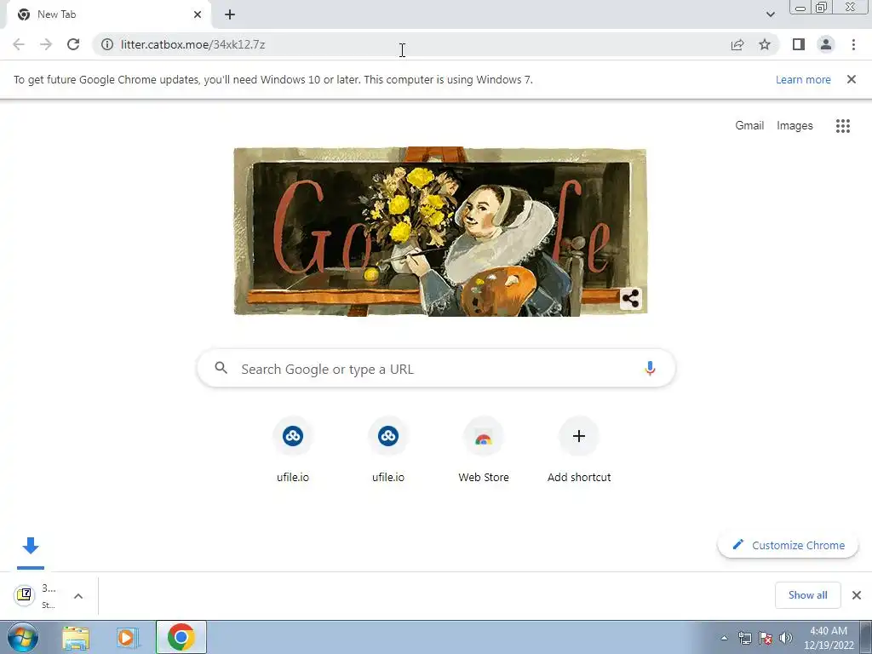
Task: Open the tab search dropdown arrow
Action: (x=770, y=14)
